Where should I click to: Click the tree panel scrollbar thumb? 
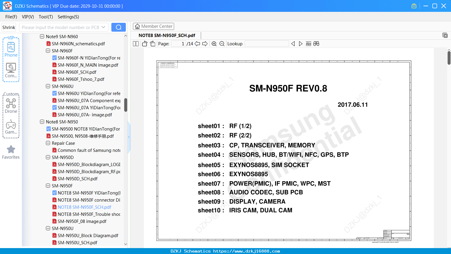click(126, 105)
